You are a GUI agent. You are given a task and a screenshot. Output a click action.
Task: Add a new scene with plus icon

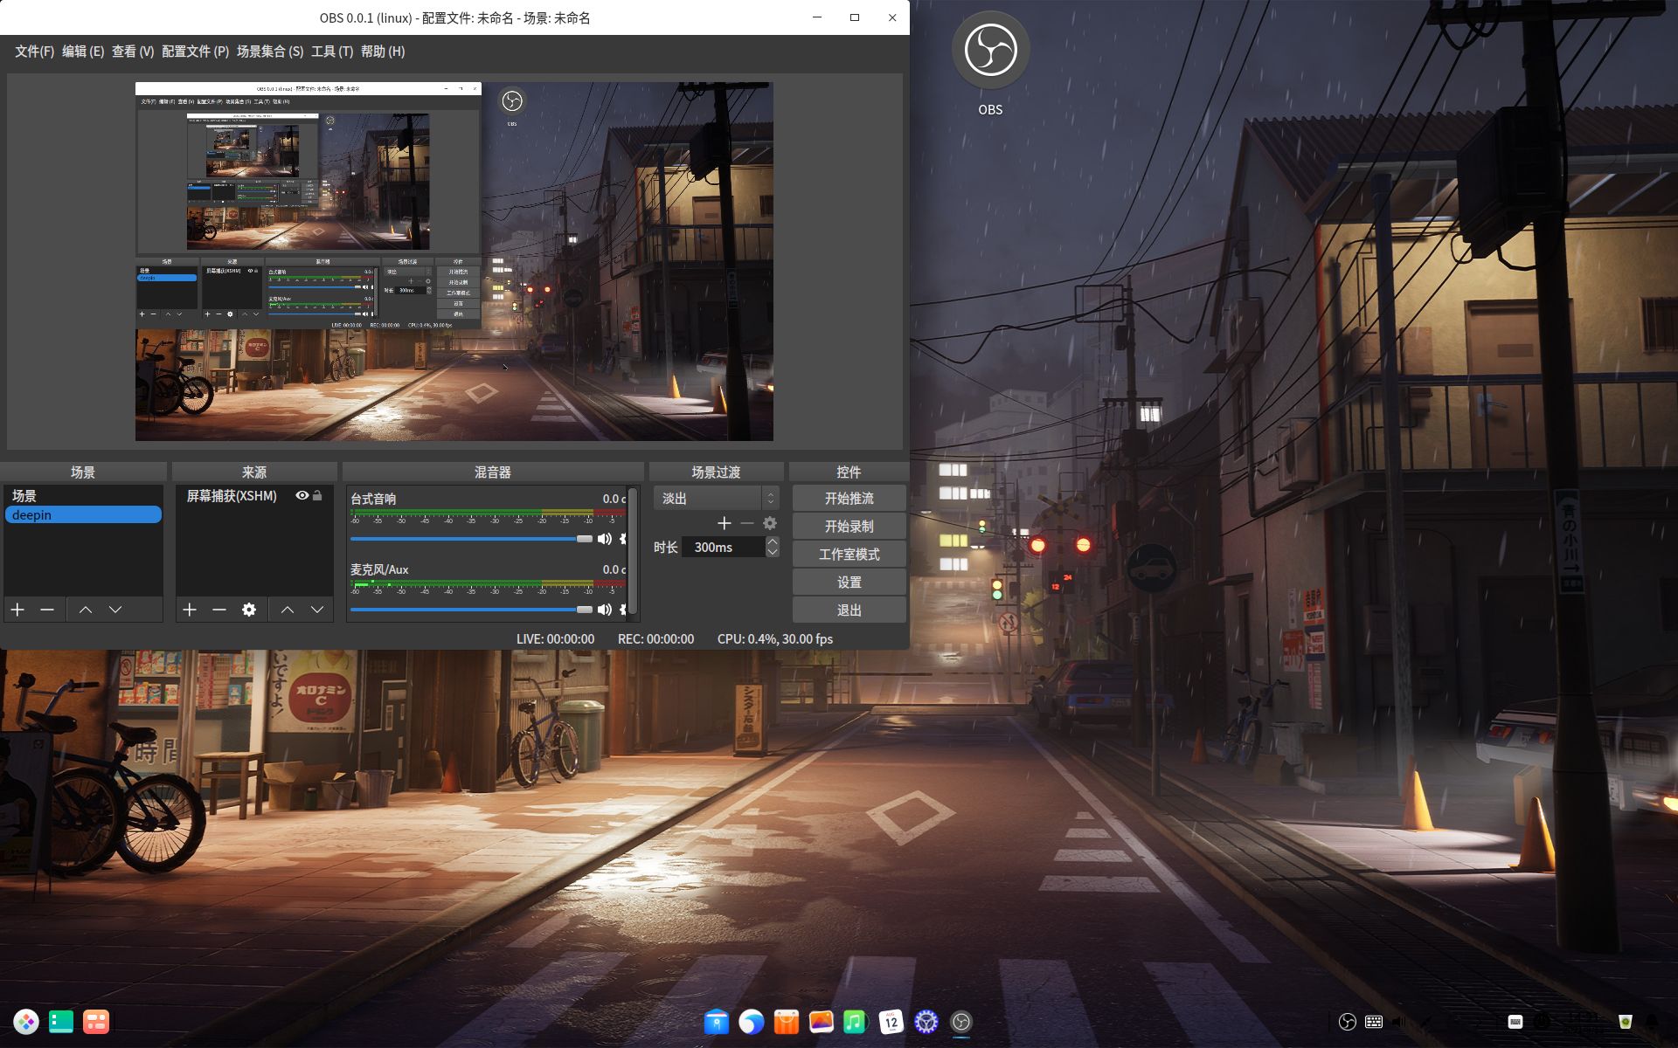(x=17, y=610)
